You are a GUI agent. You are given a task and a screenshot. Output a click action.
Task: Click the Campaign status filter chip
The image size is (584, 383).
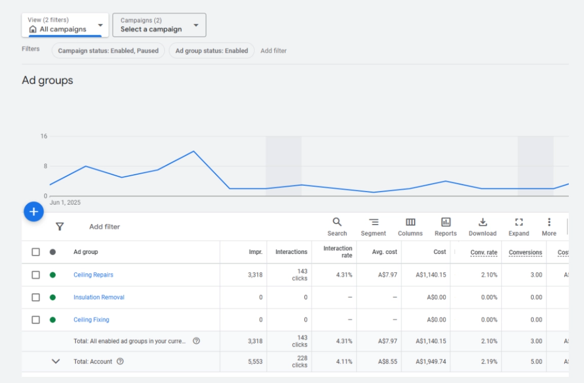click(x=108, y=51)
